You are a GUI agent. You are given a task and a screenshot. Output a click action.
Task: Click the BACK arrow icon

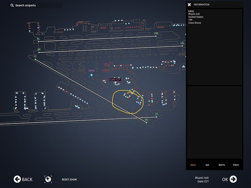pos(17,179)
